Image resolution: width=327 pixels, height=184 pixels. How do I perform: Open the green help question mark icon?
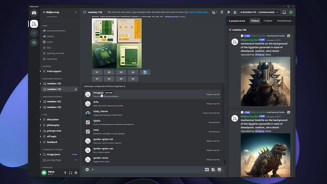pos(291,12)
